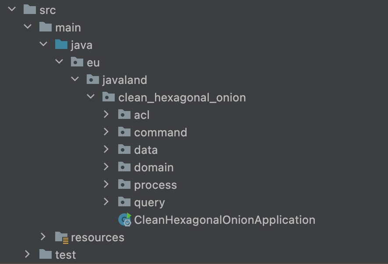Select the domain package label

coord(154,168)
